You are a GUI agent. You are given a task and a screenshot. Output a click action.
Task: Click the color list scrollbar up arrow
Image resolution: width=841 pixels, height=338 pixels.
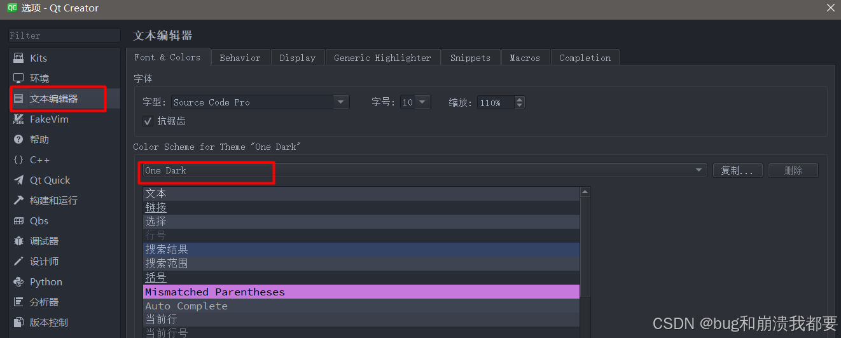coord(585,192)
